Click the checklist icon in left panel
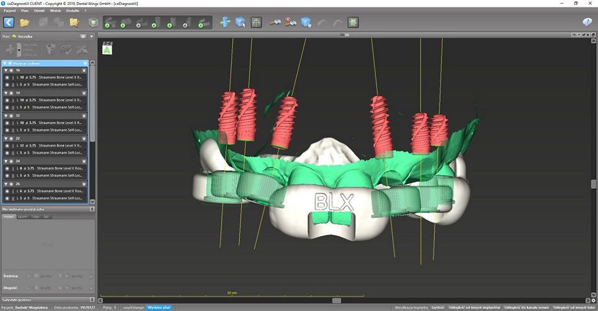 tap(66, 49)
